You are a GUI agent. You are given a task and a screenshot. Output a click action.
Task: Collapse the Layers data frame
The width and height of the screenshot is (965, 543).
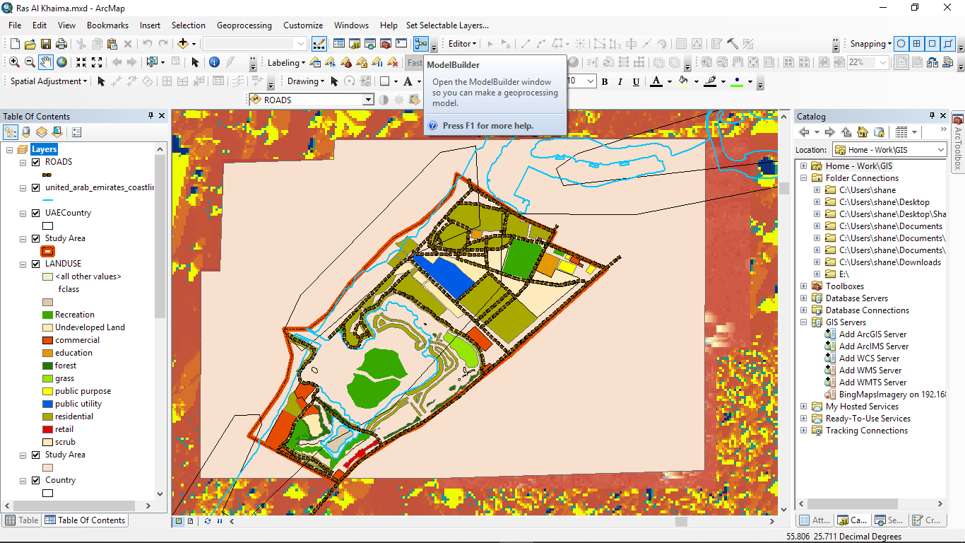coord(10,149)
